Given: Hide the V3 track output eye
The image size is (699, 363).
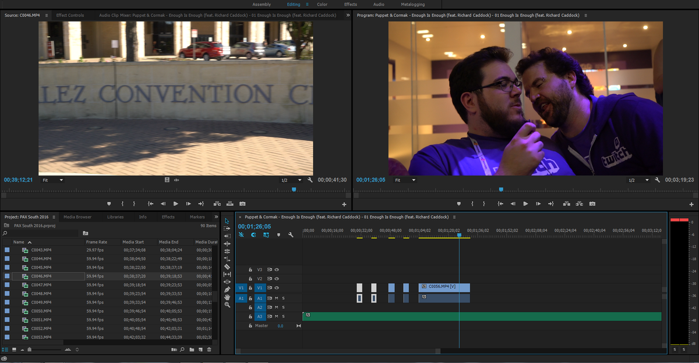Looking at the screenshot, I should pos(277,270).
